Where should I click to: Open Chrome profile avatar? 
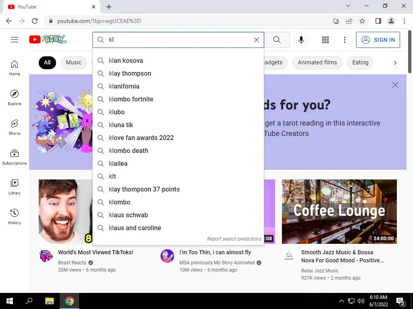[x=391, y=21]
